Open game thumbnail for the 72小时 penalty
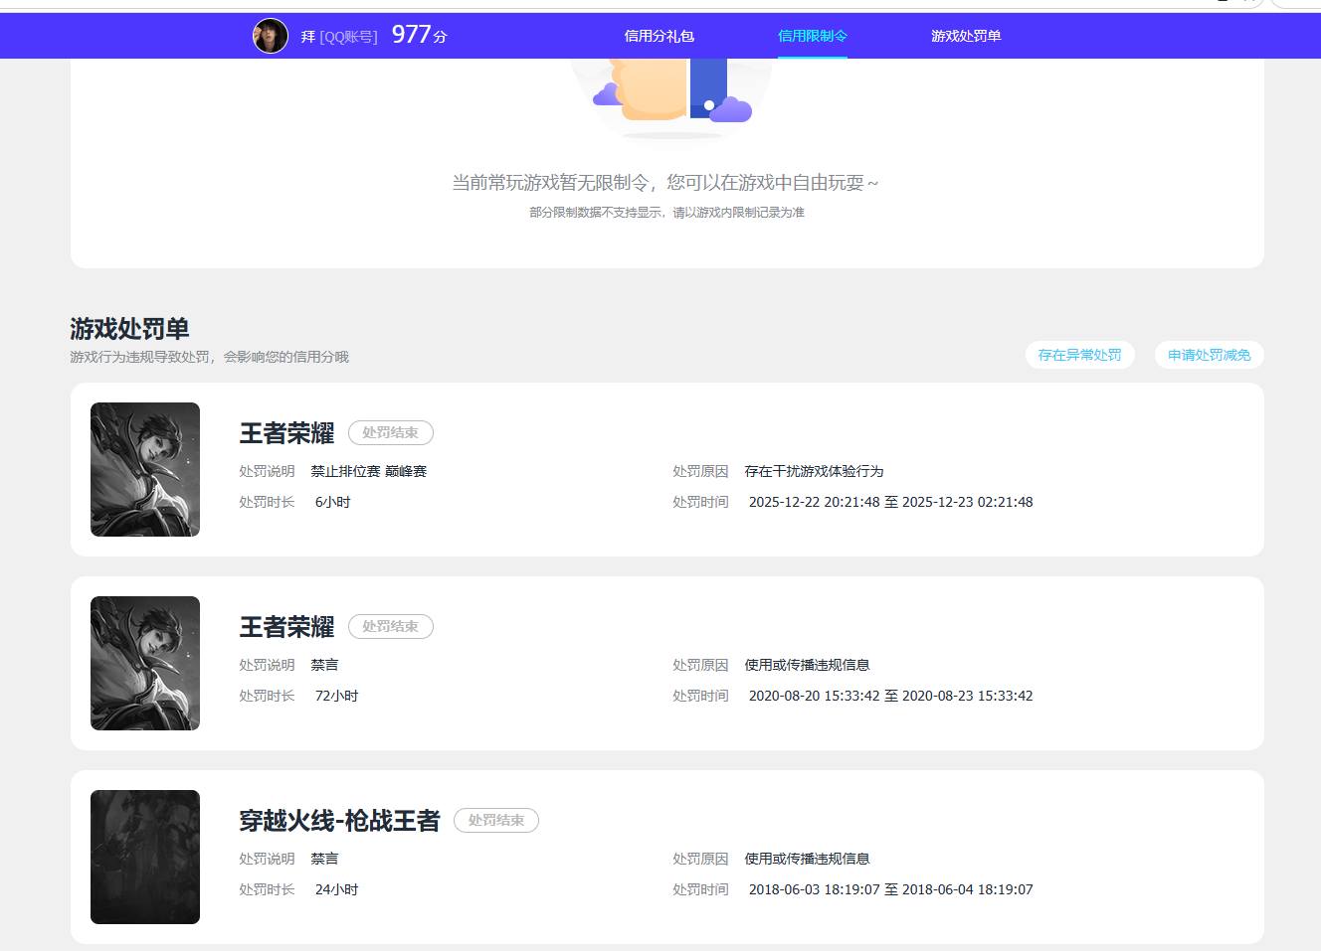This screenshot has height=951, width=1321. click(x=145, y=663)
